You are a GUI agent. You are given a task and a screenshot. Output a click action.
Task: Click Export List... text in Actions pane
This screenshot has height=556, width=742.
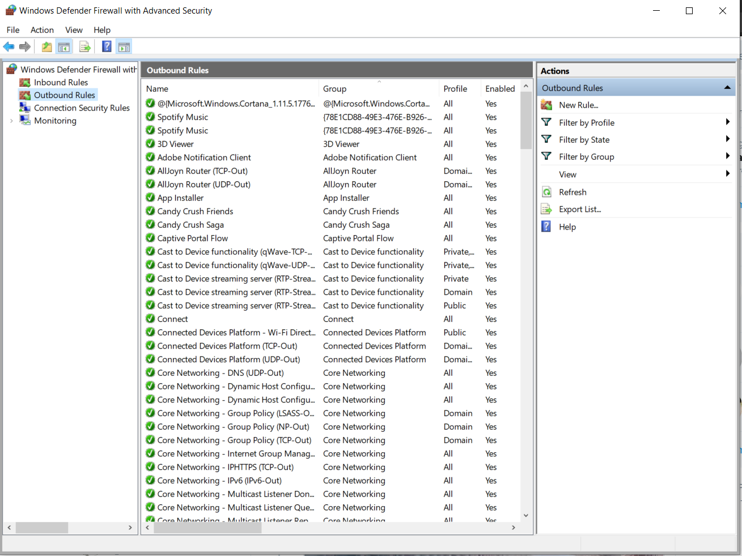tap(580, 209)
